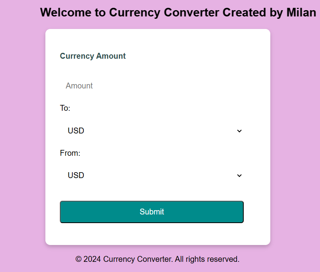This screenshot has height=272, width=320.
Task: Click the teal Submit button
Action: pos(152,212)
